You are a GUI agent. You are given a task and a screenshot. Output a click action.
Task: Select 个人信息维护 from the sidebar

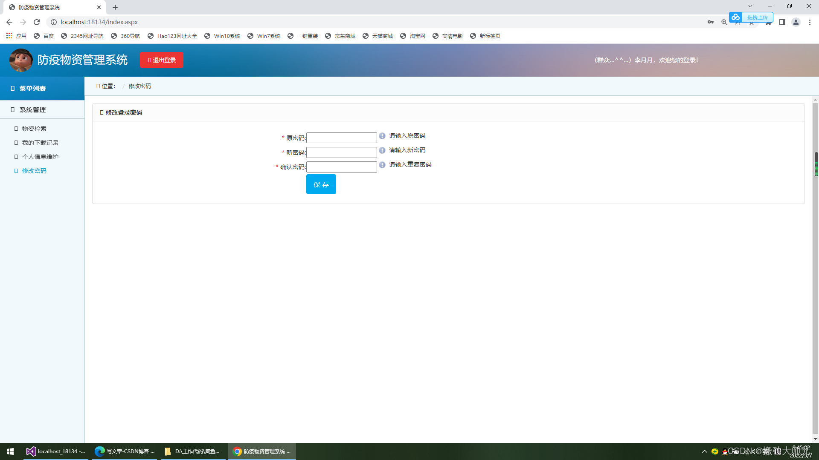[x=40, y=157]
